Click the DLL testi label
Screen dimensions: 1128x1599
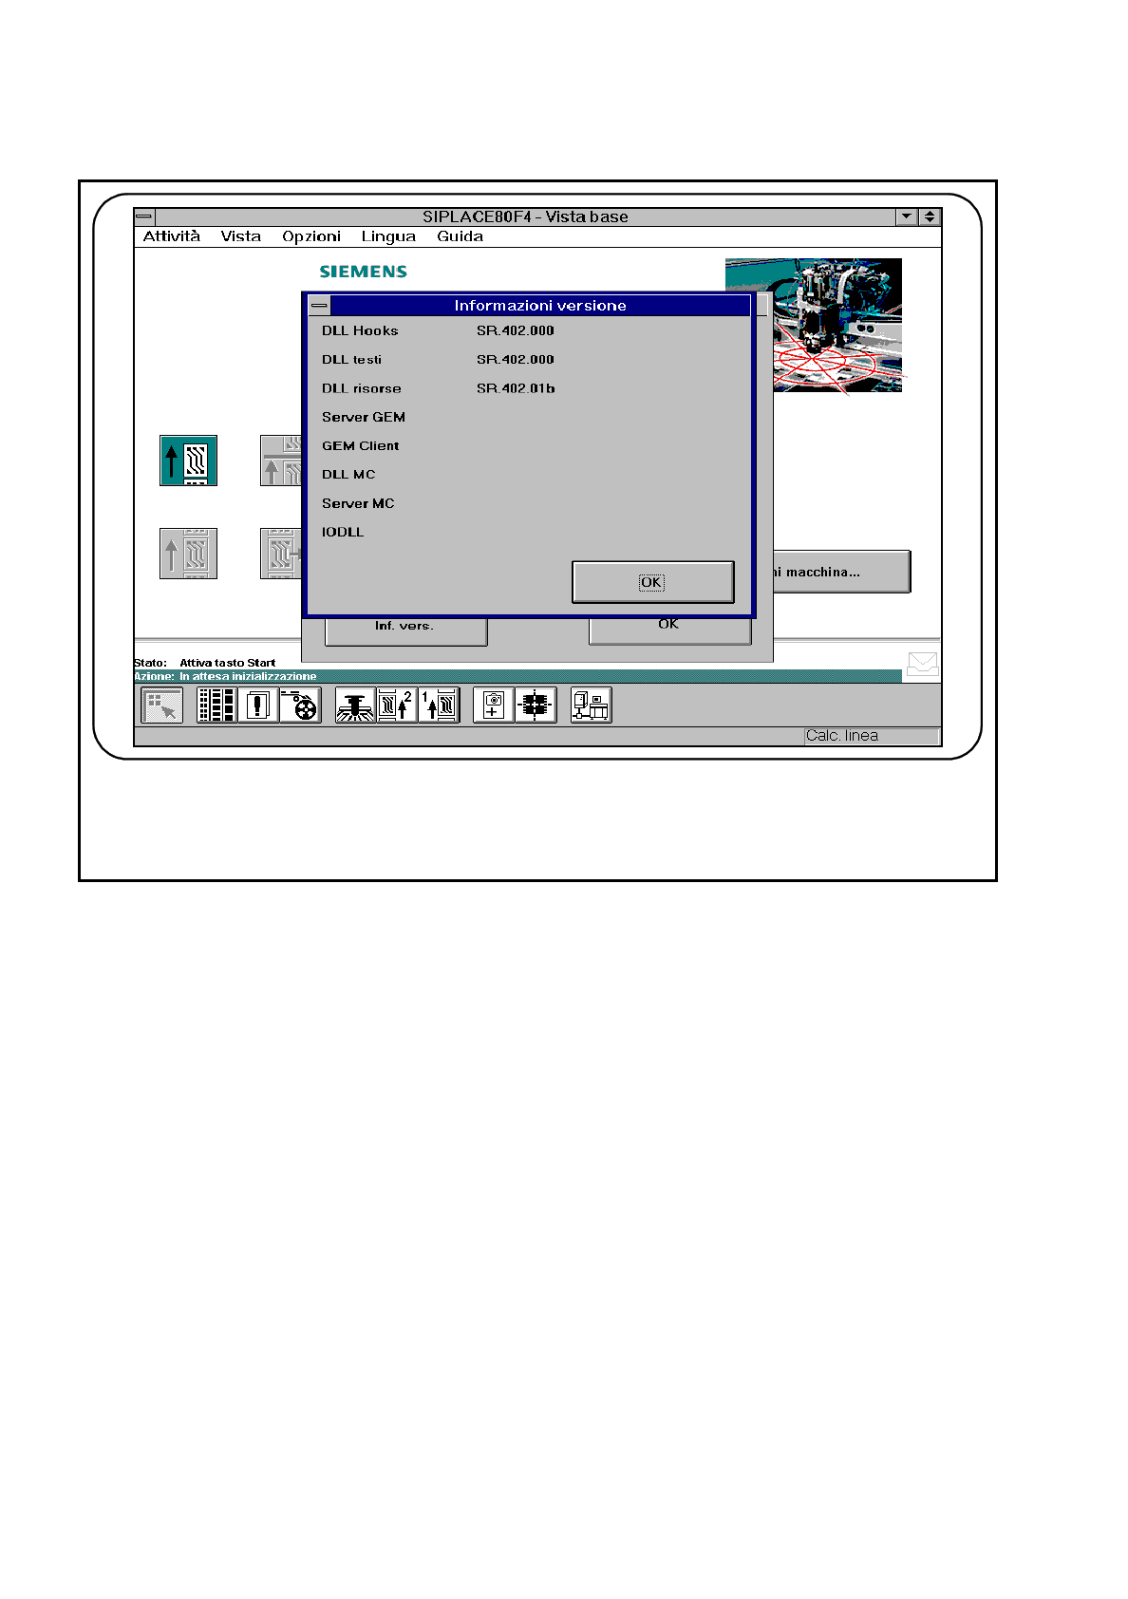click(351, 360)
